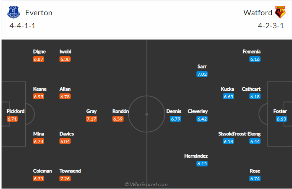292x189 pixels.
Task: Click Cleverley's 6.42 rating badge
Action: pos(202,119)
